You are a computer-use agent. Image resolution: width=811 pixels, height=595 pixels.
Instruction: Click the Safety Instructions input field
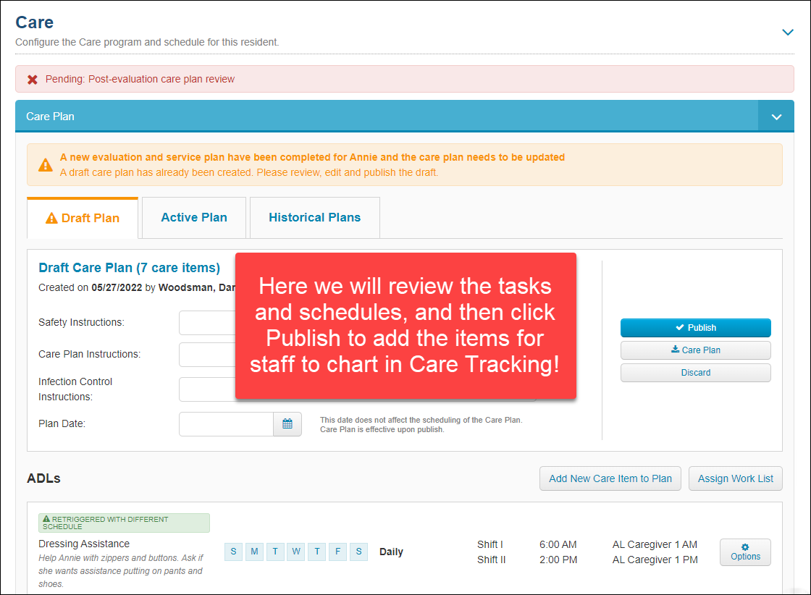207,323
